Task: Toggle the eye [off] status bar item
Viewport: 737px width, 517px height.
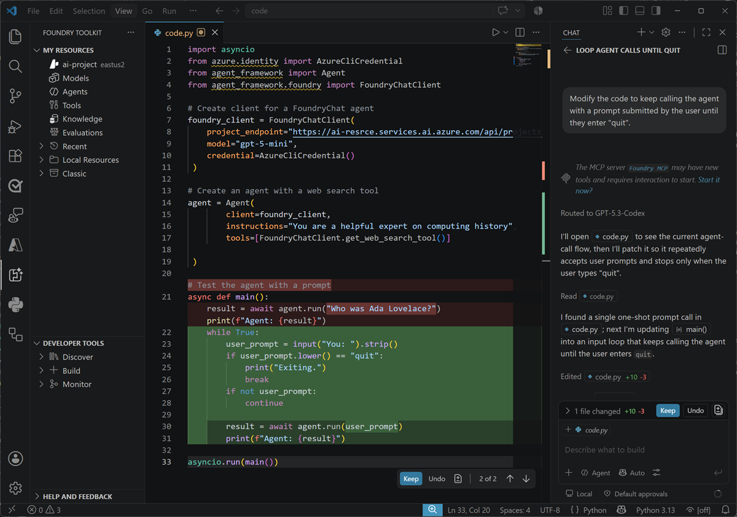Action: (x=698, y=510)
